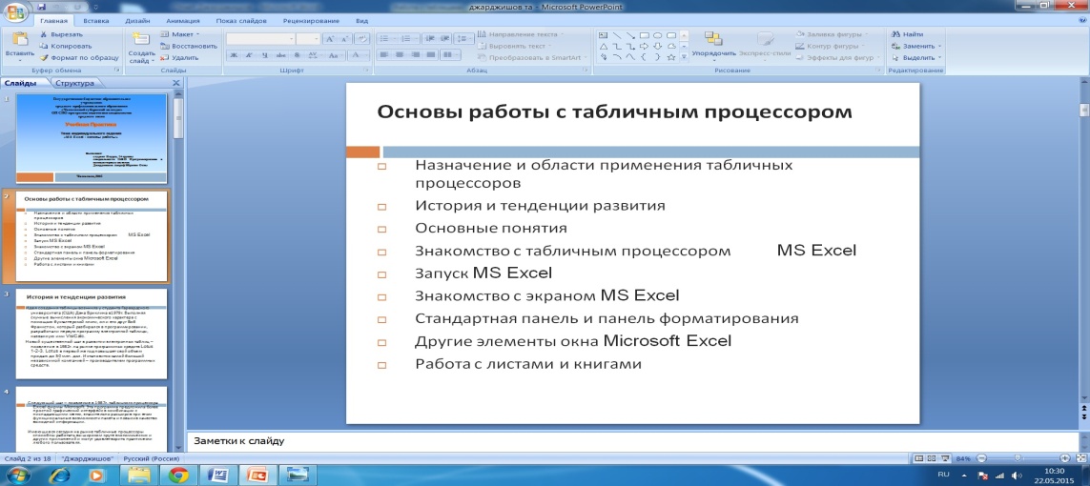The height and width of the screenshot is (486, 1090).
Task: Open the Макет layout dropdown
Action: point(180,34)
